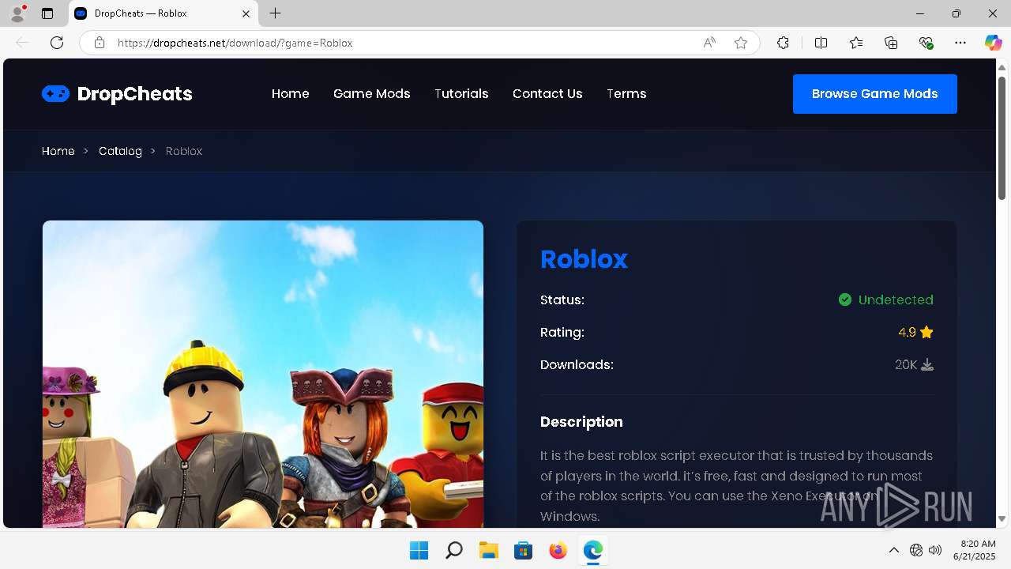View site information lock icon
1011x569 pixels.
click(x=100, y=43)
